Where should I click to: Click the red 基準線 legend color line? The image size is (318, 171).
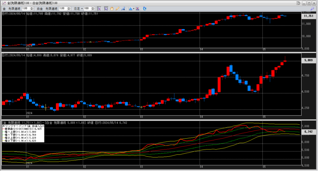pyautogui.click(x=4, y=128)
